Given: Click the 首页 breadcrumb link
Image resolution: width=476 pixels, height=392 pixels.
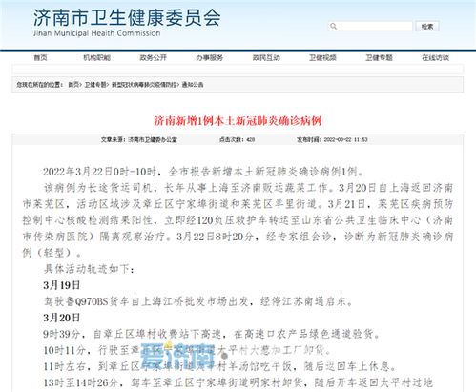Looking at the screenshot, I should pyautogui.click(x=73, y=85).
